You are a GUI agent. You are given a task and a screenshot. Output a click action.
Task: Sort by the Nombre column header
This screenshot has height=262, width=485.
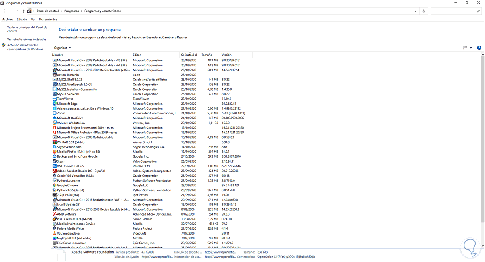[91, 55]
